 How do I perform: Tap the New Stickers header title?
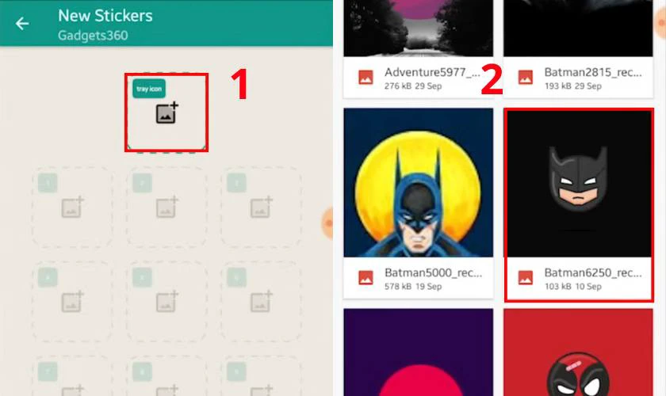click(105, 16)
